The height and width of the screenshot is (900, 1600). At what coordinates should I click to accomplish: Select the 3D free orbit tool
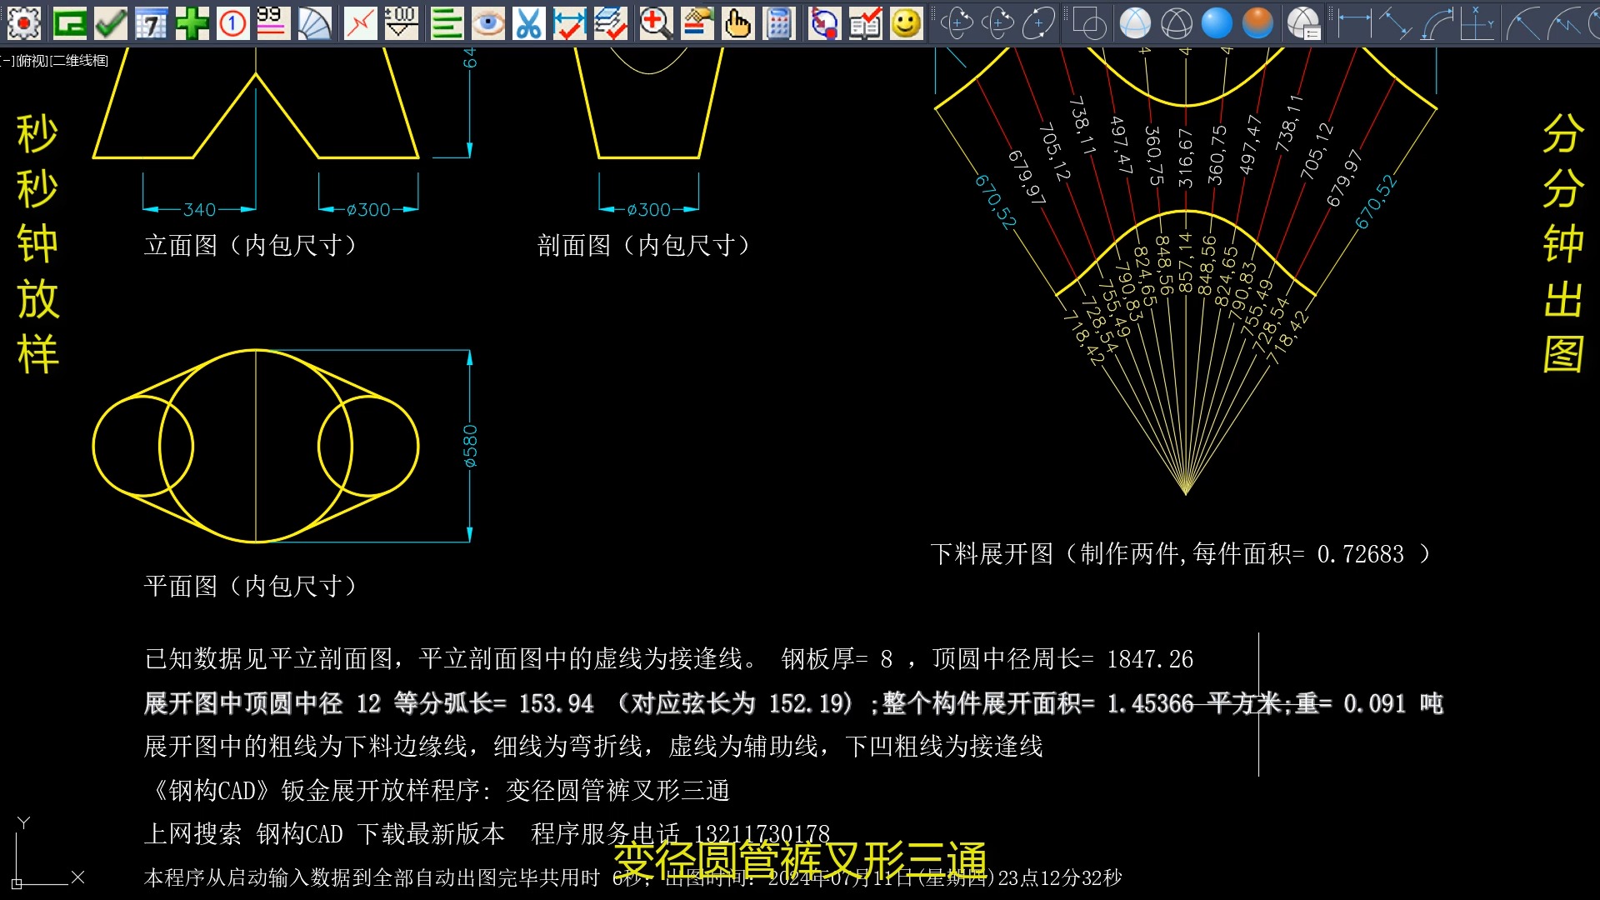997,23
